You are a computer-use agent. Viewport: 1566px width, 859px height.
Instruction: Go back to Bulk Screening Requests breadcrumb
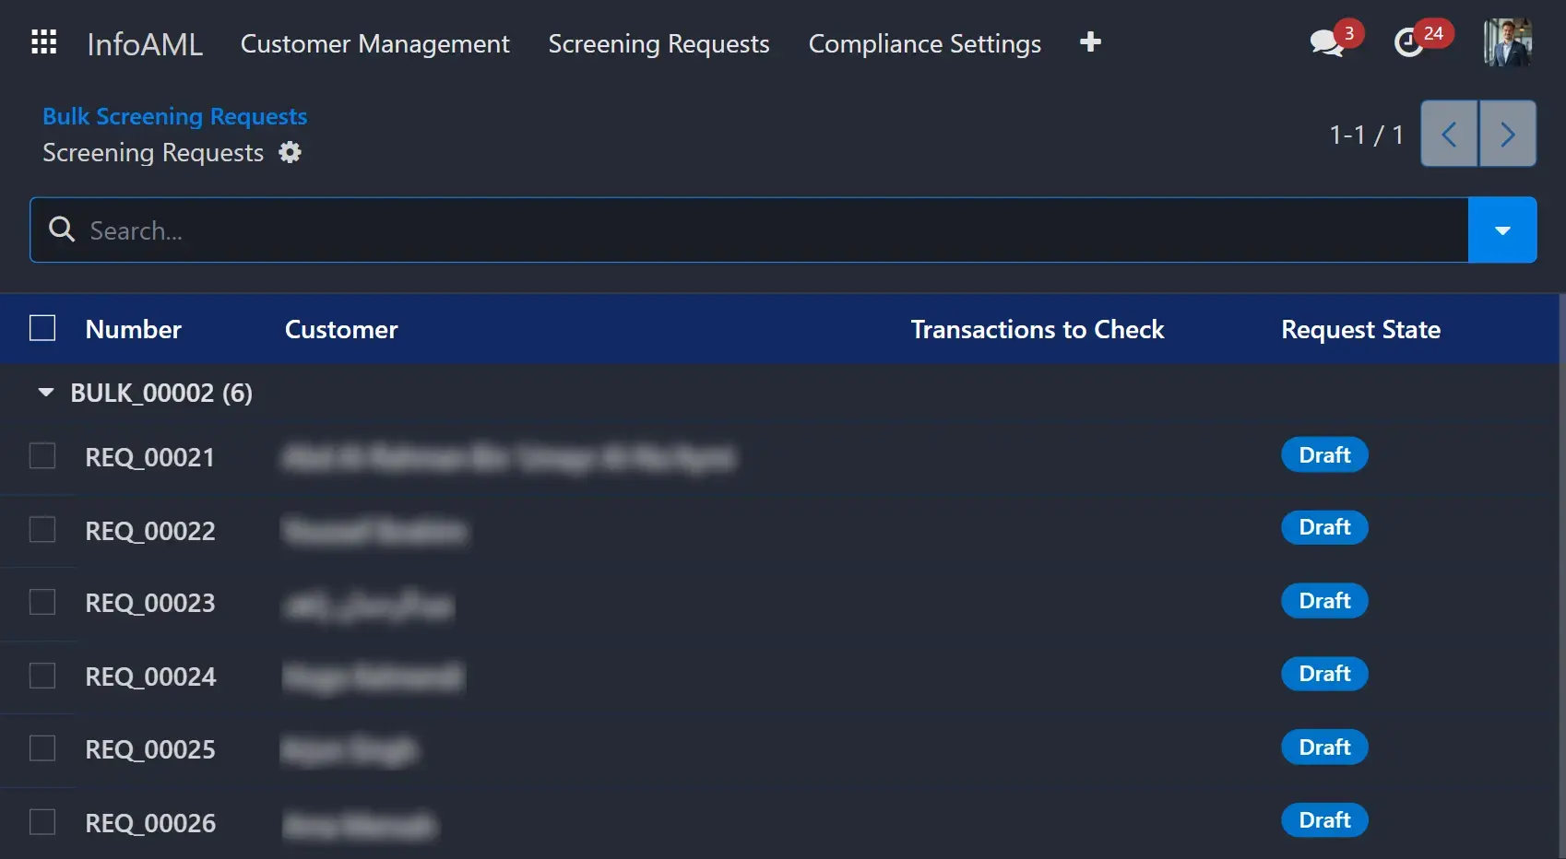[x=175, y=116]
